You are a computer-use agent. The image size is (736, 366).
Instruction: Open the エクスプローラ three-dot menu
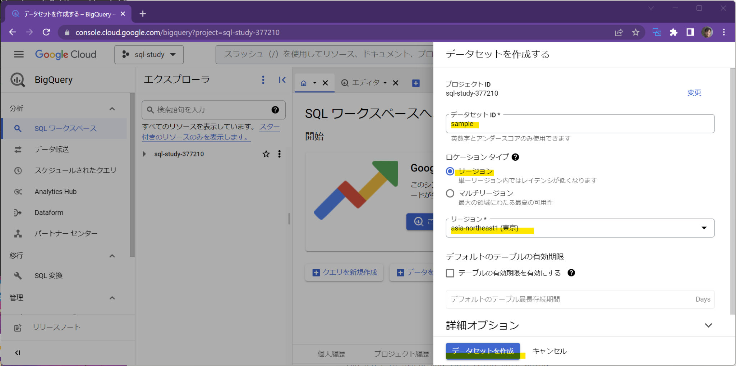[263, 80]
